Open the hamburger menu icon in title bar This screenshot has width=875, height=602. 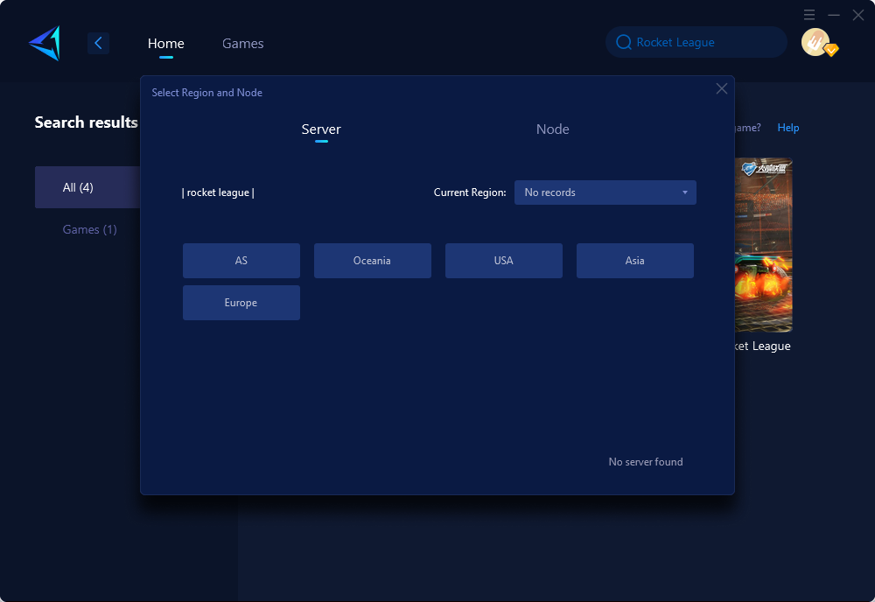[809, 15]
